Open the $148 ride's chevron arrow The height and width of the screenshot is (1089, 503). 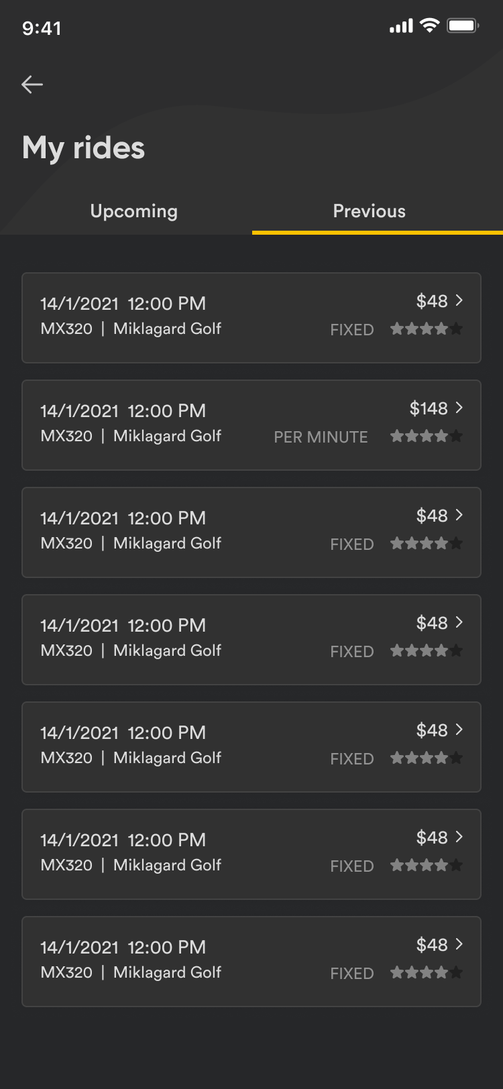[459, 408]
